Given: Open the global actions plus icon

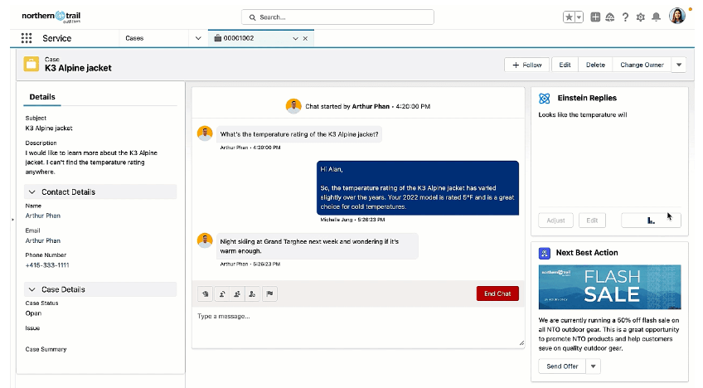Looking at the screenshot, I should (595, 17).
